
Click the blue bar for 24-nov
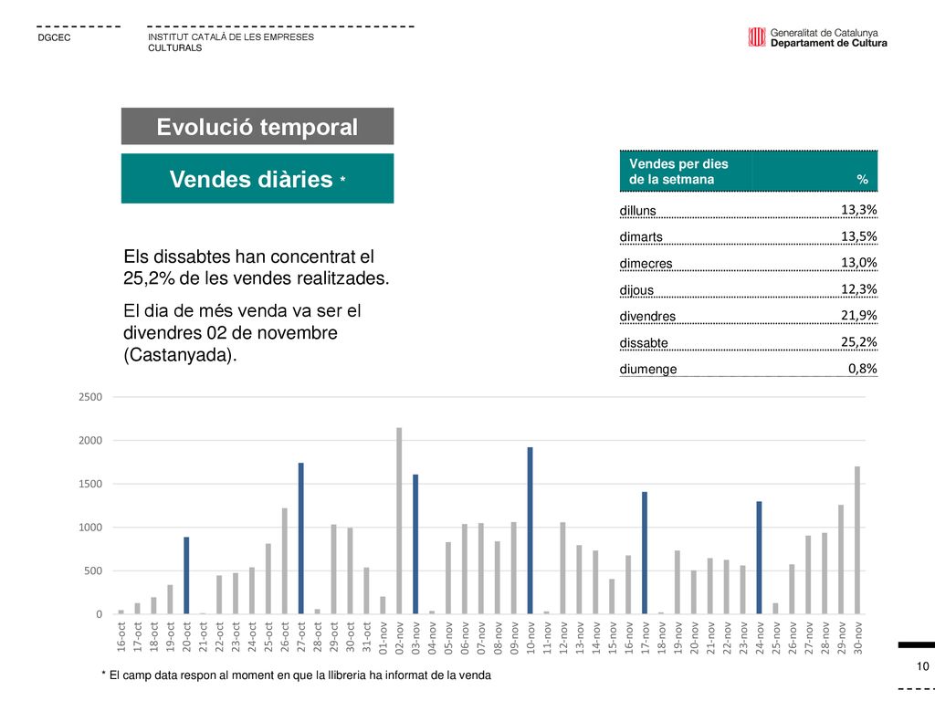(759, 558)
